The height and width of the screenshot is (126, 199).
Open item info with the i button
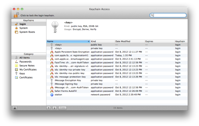pos(55,108)
